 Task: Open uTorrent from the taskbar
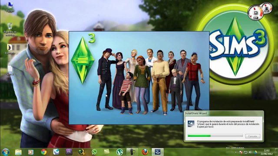(120, 152)
